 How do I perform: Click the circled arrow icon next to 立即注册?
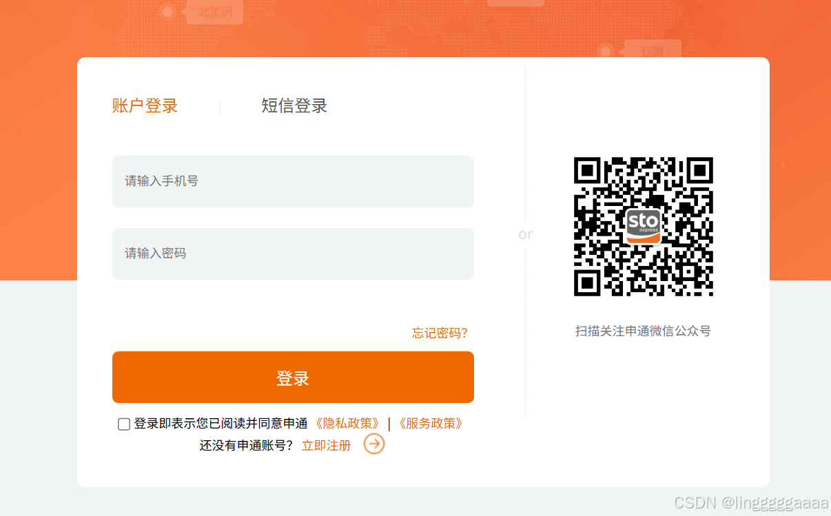click(374, 444)
